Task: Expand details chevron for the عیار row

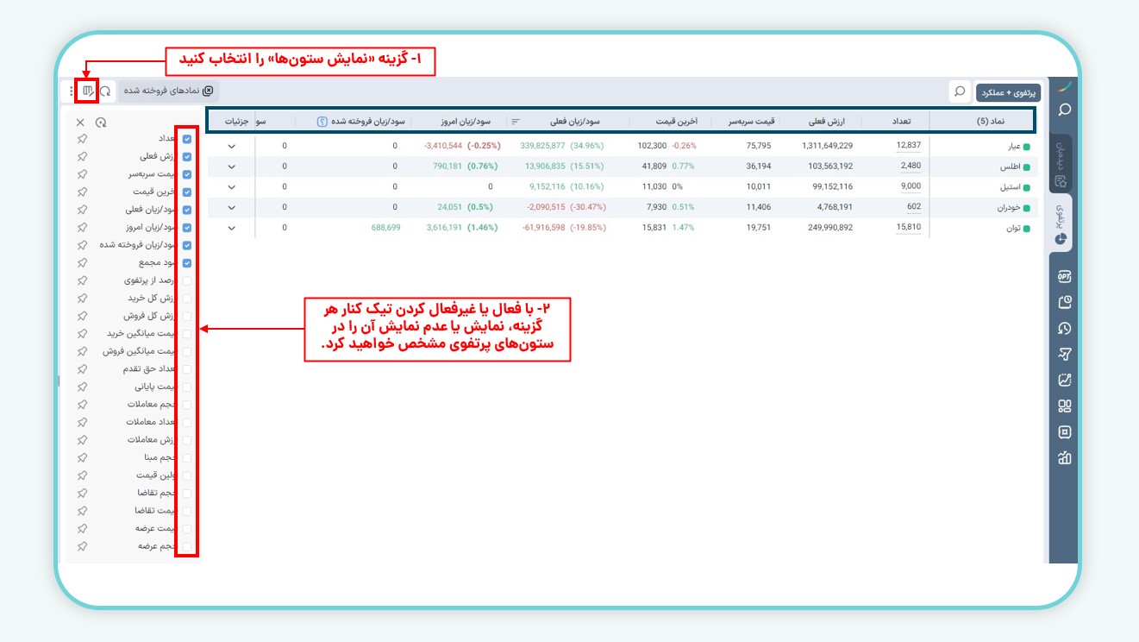Action: click(x=231, y=146)
